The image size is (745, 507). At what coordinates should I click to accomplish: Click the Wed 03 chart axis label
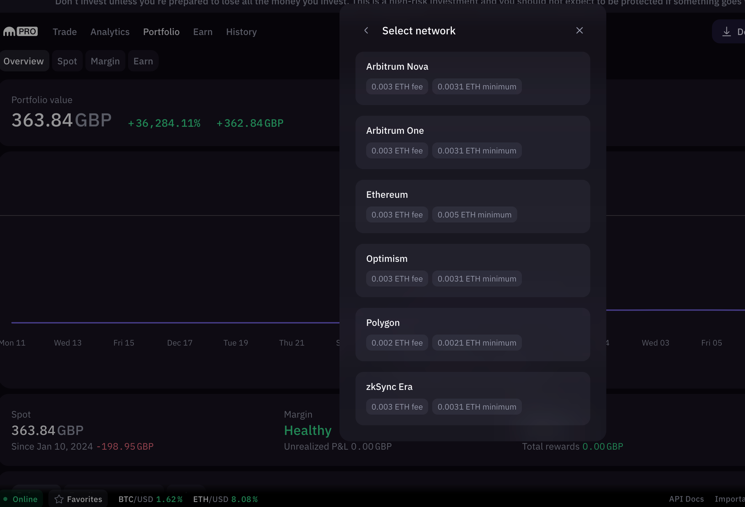[x=656, y=343]
